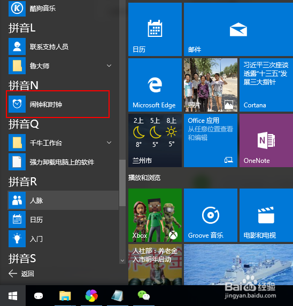The height and width of the screenshot is (306, 293).
Task: Select the 酷狗音乐 text label
Action: [x=43, y=9]
